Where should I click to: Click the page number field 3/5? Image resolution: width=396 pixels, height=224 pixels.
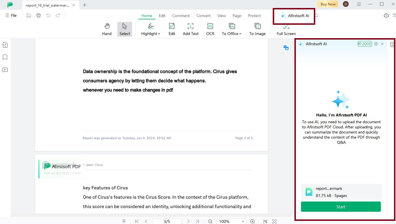[x=167, y=221]
